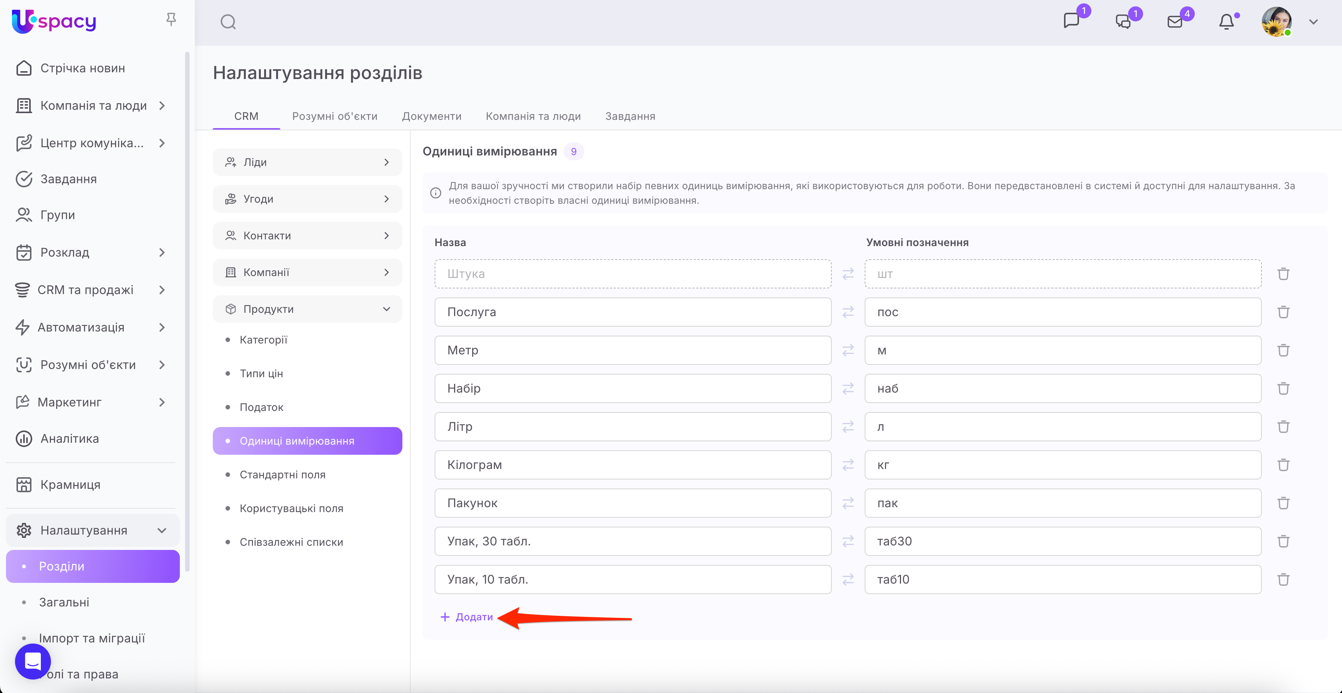
Task: Click trash icon for Кілограм row
Action: (x=1283, y=465)
